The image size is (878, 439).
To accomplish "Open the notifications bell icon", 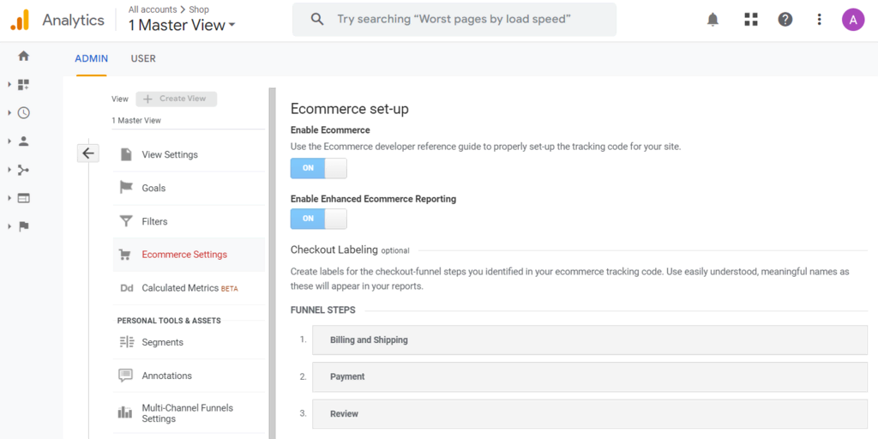I will pyautogui.click(x=713, y=19).
